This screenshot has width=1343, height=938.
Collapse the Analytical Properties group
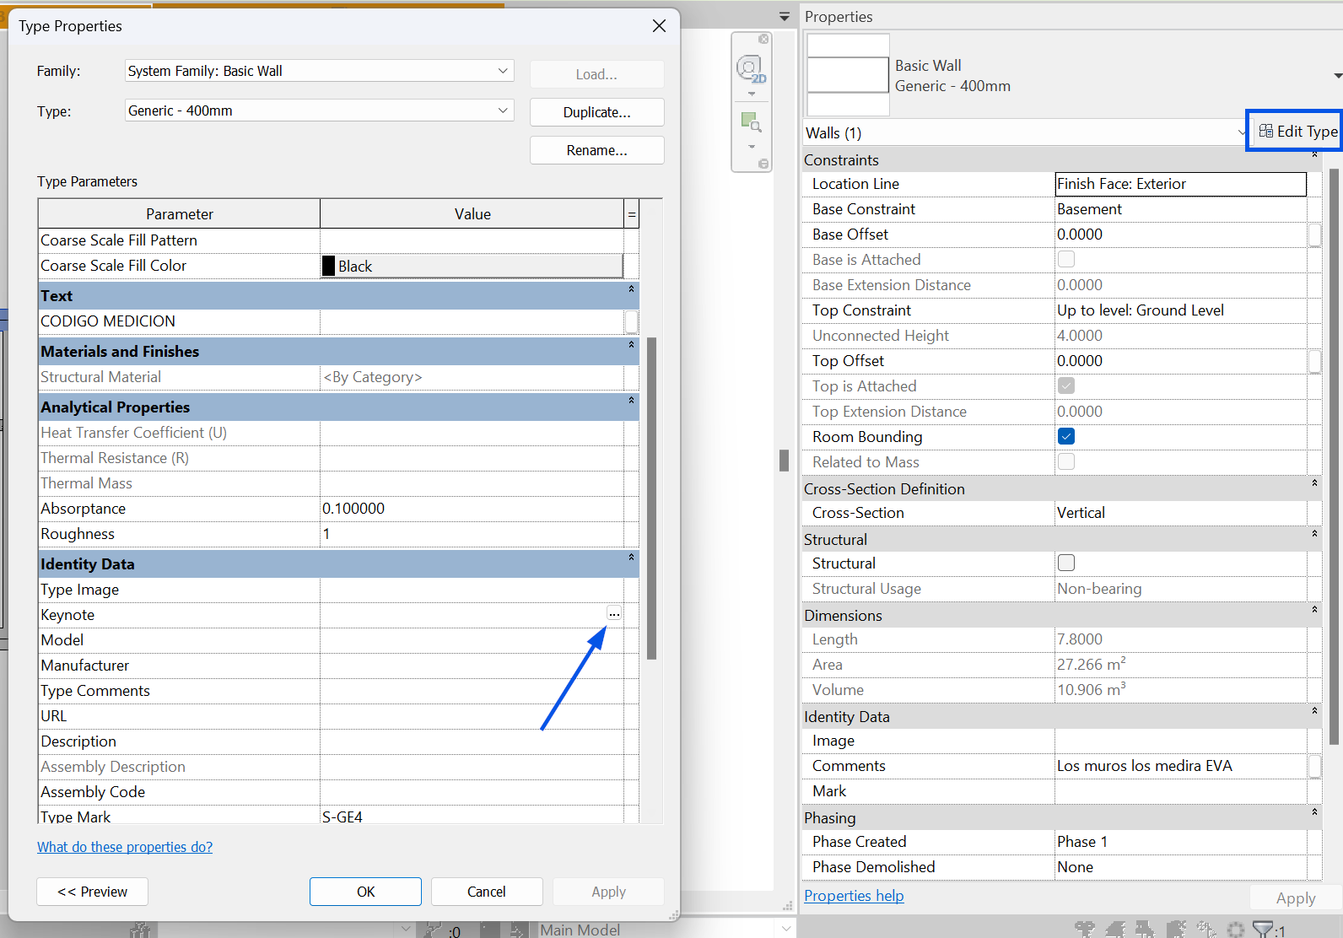coord(631,401)
